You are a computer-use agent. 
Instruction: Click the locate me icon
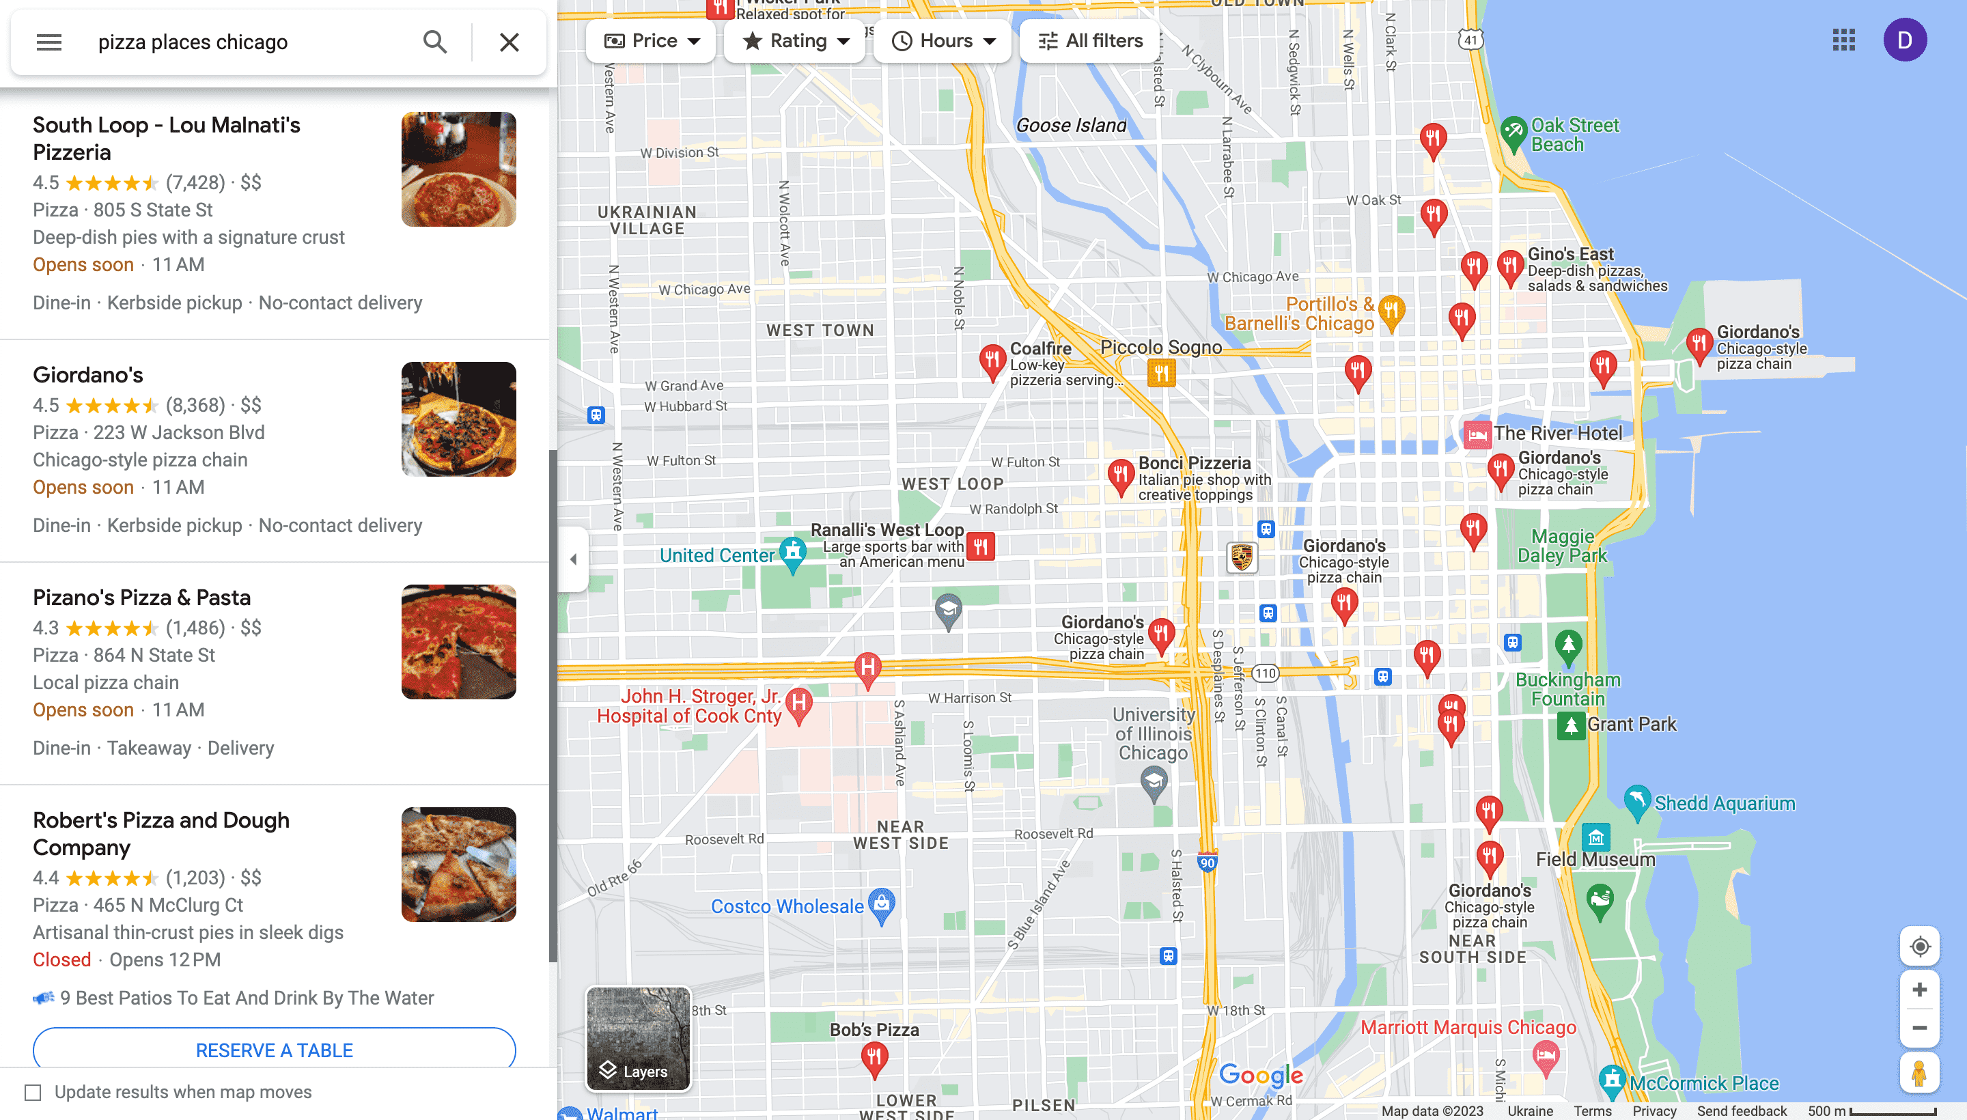tap(1921, 946)
